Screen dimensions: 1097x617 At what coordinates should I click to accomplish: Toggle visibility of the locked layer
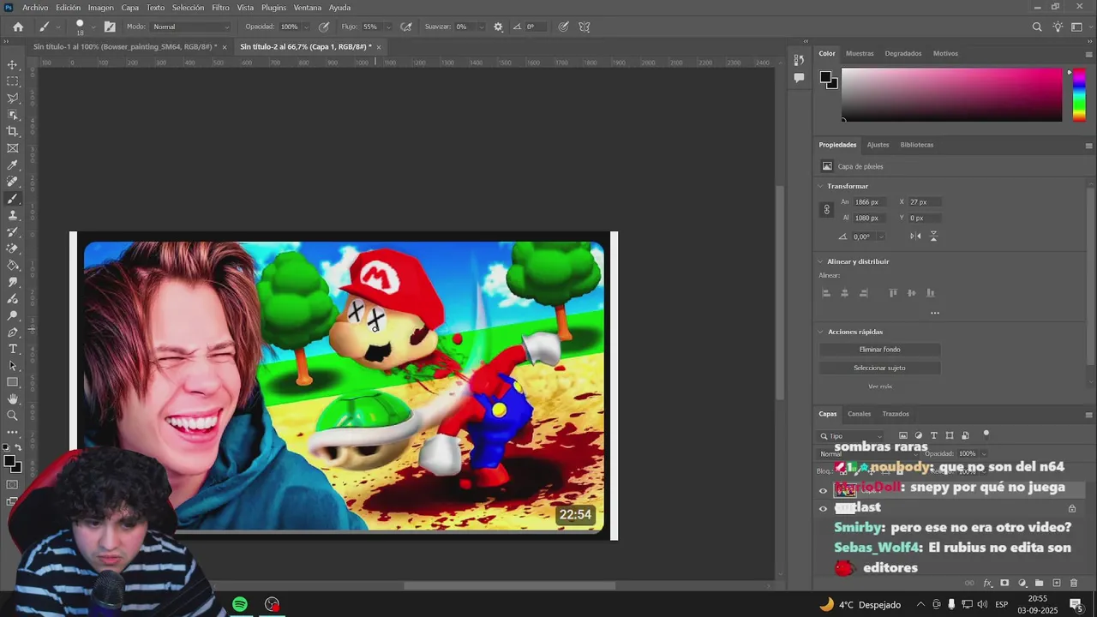pos(823,508)
